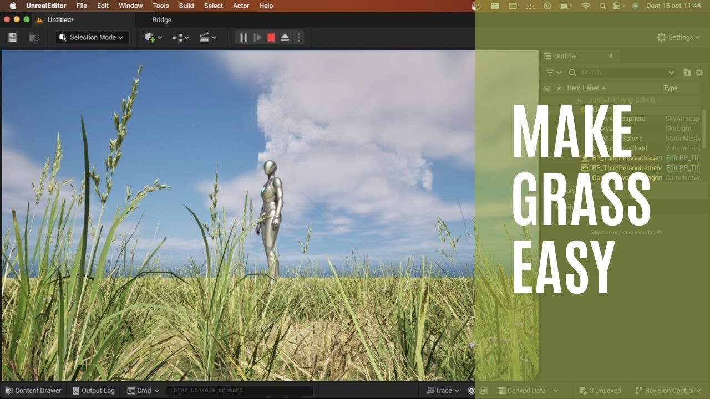Screen dimensions: 710x399
Task: Open the Cinematics clapperboard dropdown
Action: tap(208, 37)
